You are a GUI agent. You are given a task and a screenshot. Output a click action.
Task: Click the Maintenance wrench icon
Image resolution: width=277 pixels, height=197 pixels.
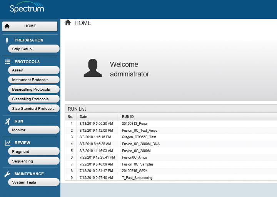coord(7,174)
